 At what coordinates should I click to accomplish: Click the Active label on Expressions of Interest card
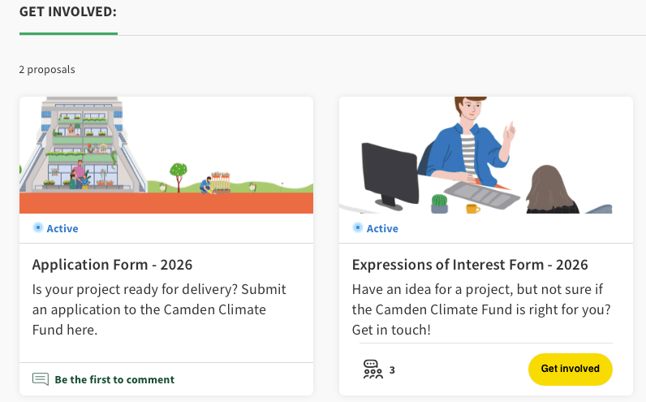point(382,228)
